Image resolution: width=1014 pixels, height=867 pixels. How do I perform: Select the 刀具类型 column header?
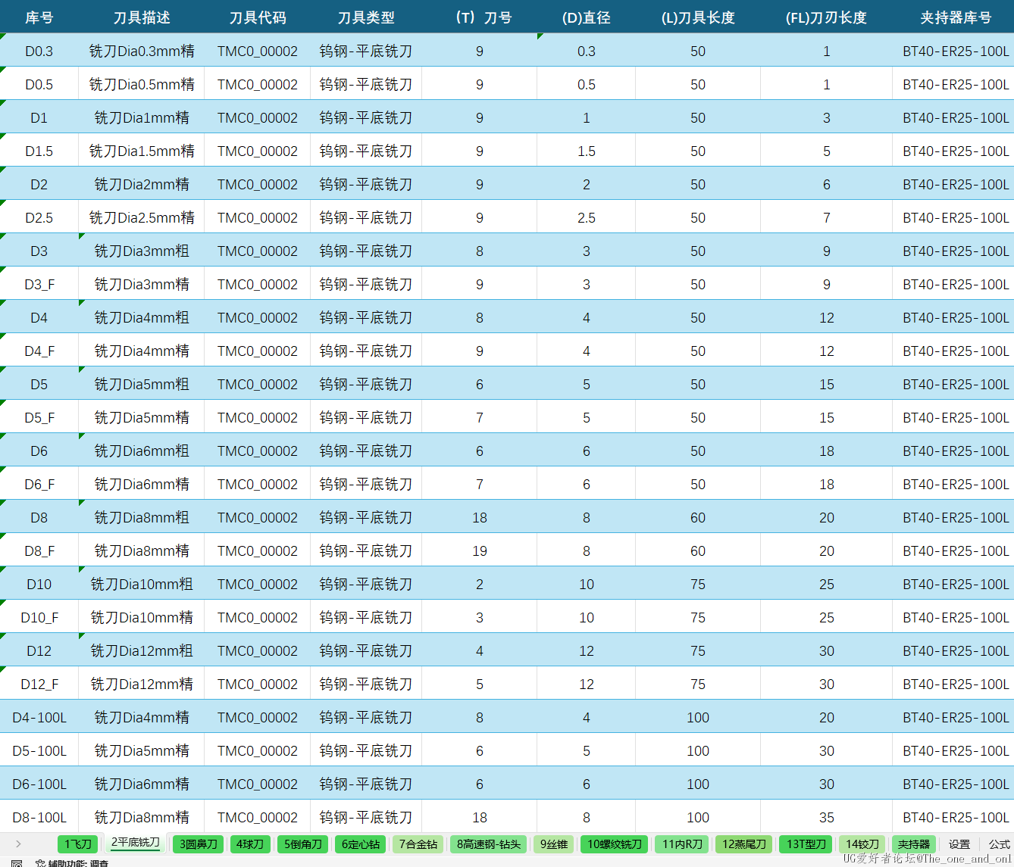366,17
